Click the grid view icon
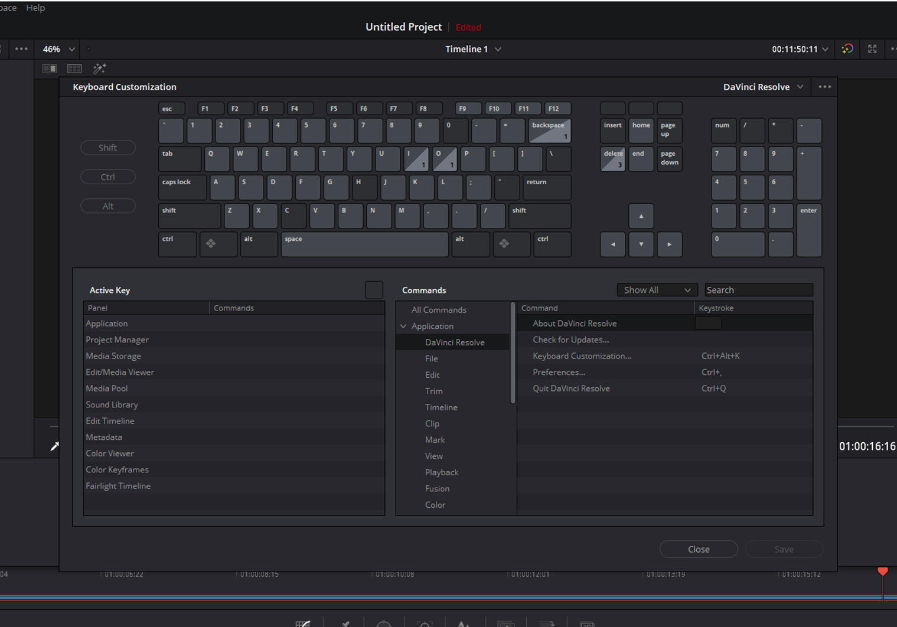 coord(74,68)
